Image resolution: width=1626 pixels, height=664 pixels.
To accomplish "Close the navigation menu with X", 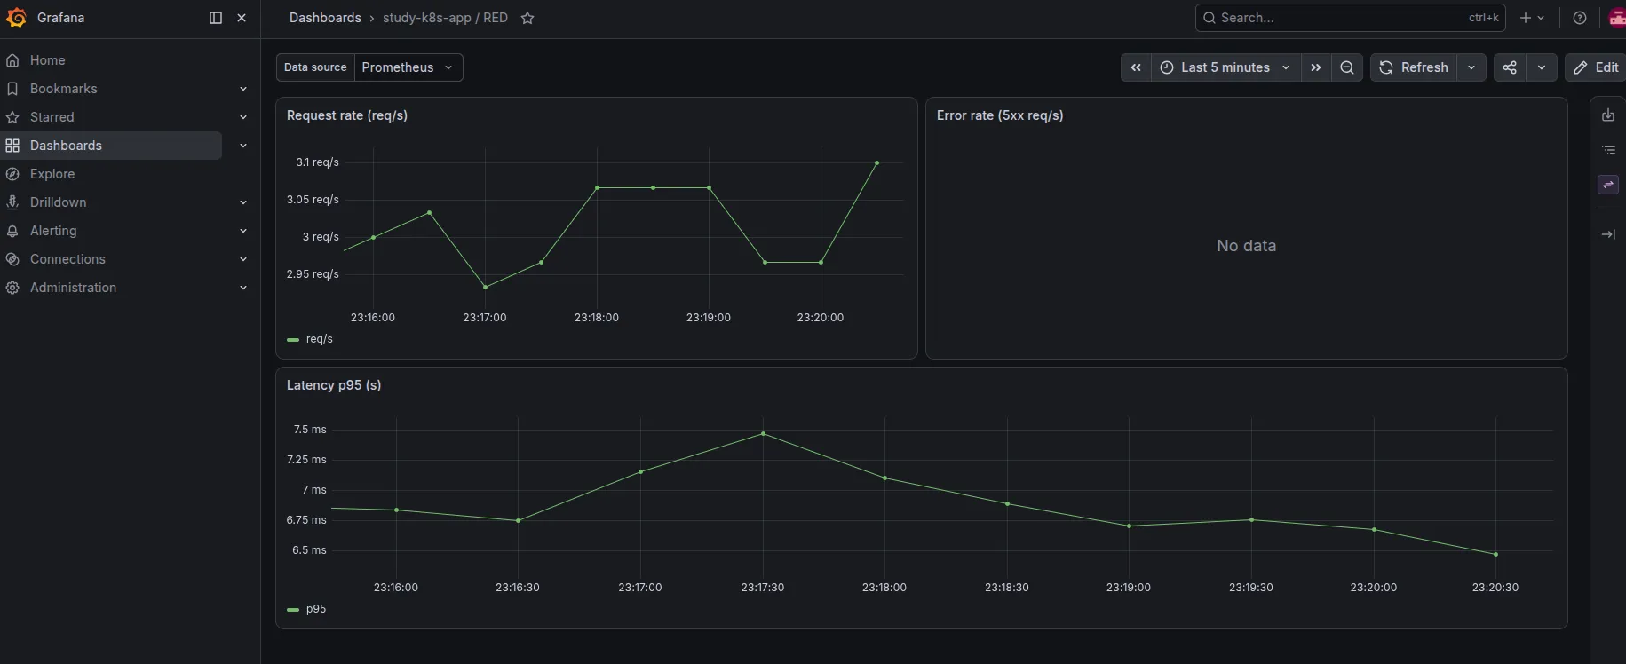I will pyautogui.click(x=242, y=18).
